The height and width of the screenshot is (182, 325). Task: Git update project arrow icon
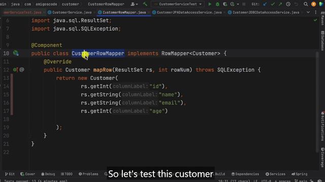[x=265, y=4]
